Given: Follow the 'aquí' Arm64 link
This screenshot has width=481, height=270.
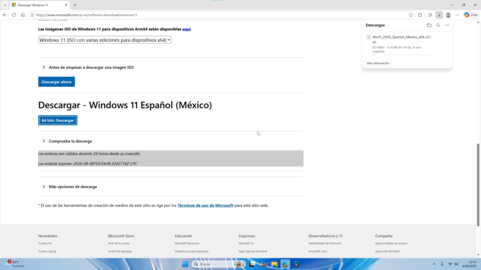Looking at the screenshot, I should [x=186, y=29].
